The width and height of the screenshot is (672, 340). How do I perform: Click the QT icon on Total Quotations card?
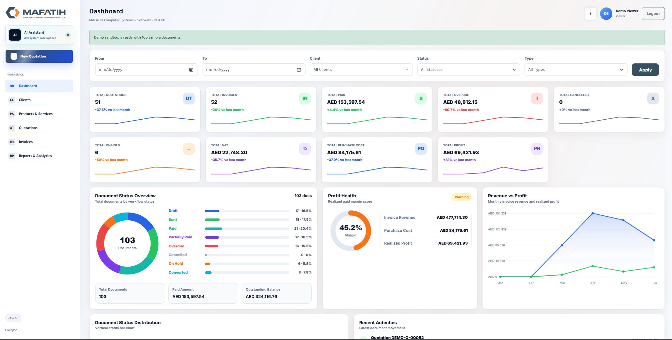tap(189, 99)
